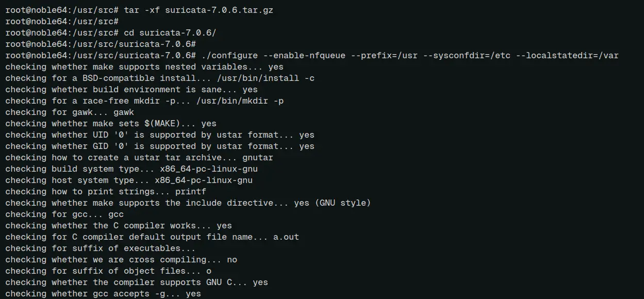Click the --enable-nfqueue option
The width and height of the screenshot is (644, 299).
pyautogui.click(x=304, y=56)
